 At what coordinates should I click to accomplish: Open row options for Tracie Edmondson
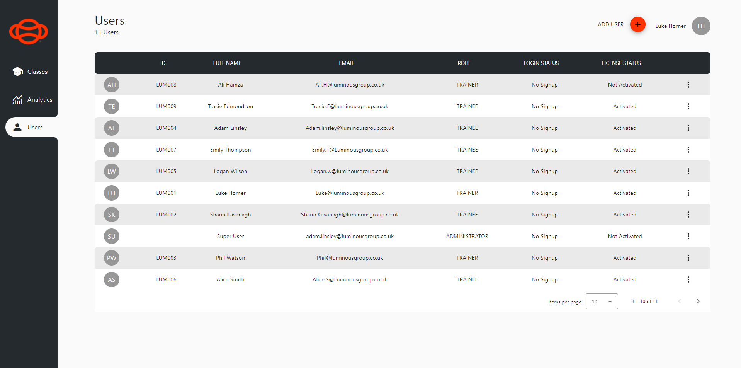pyautogui.click(x=688, y=106)
